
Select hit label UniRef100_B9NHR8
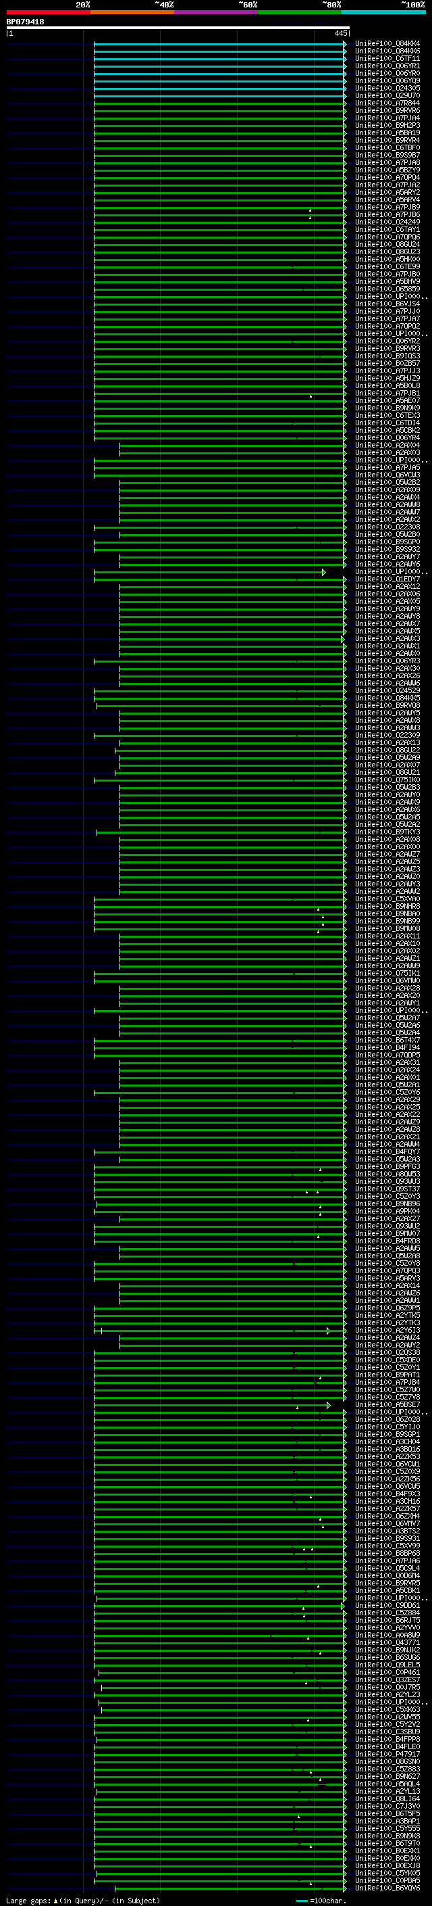coord(387,907)
